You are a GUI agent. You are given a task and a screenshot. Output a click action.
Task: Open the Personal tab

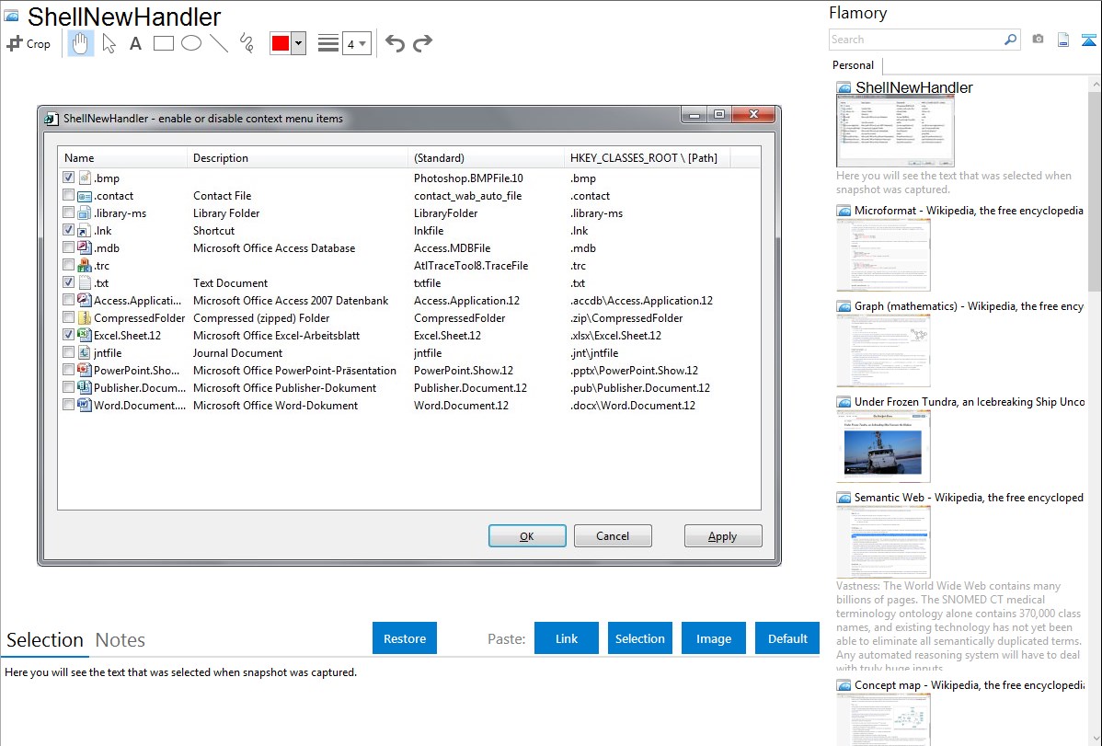point(853,64)
